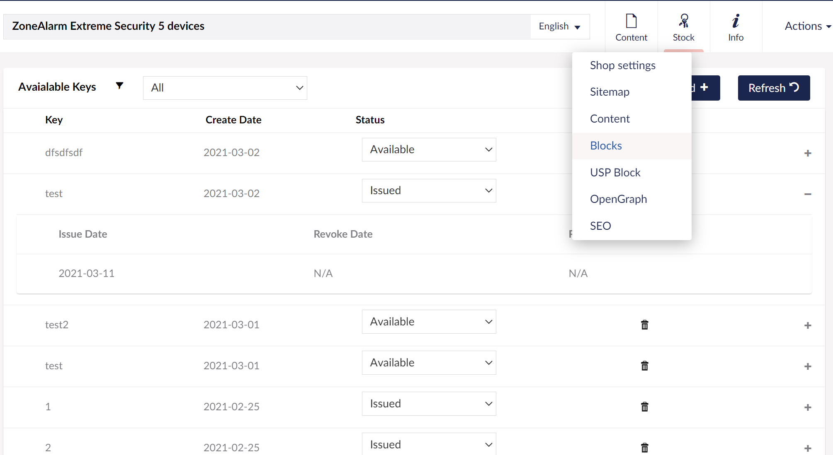Change status dropdown for test2 key
This screenshot has height=455, width=833.
point(429,322)
